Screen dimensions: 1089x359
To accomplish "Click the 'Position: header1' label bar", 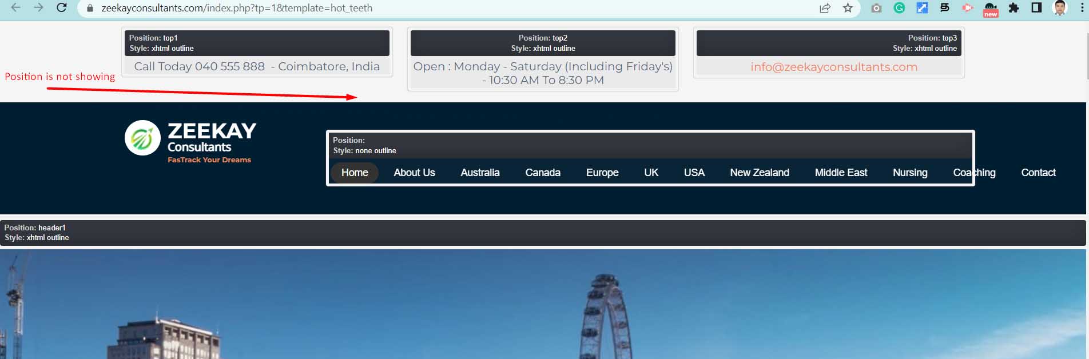I will pyautogui.click(x=543, y=233).
